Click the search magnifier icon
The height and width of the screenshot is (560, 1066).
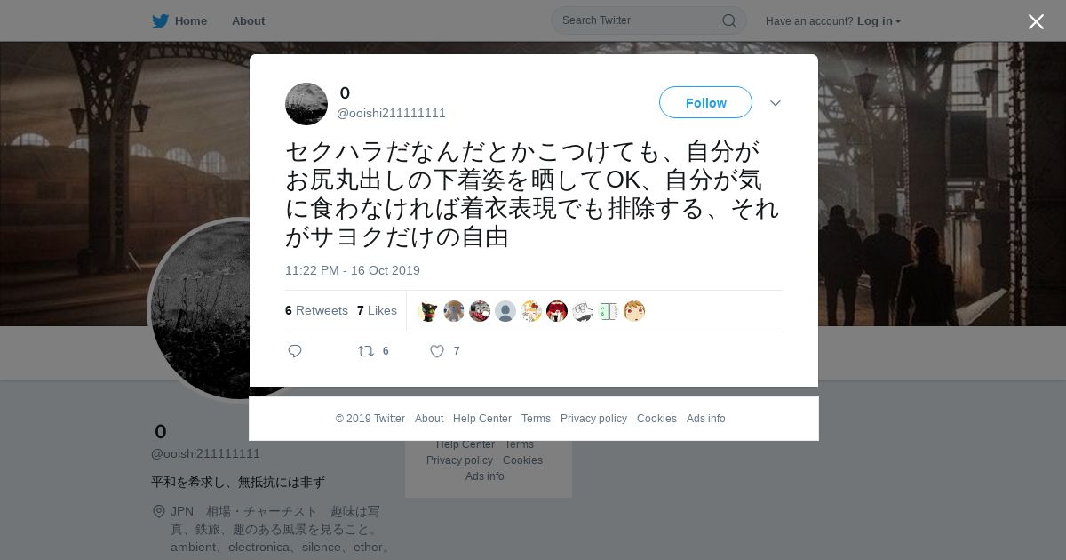(728, 20)
